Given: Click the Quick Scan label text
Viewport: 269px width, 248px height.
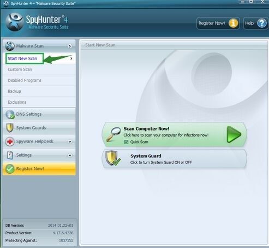Looking at the screenshot, I should tap(139, 142).
